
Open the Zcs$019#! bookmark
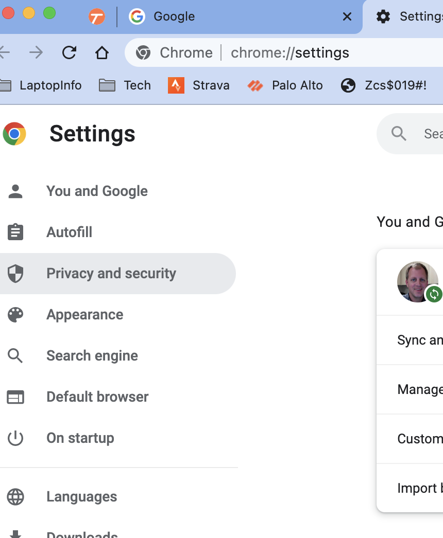pos(384,85)
